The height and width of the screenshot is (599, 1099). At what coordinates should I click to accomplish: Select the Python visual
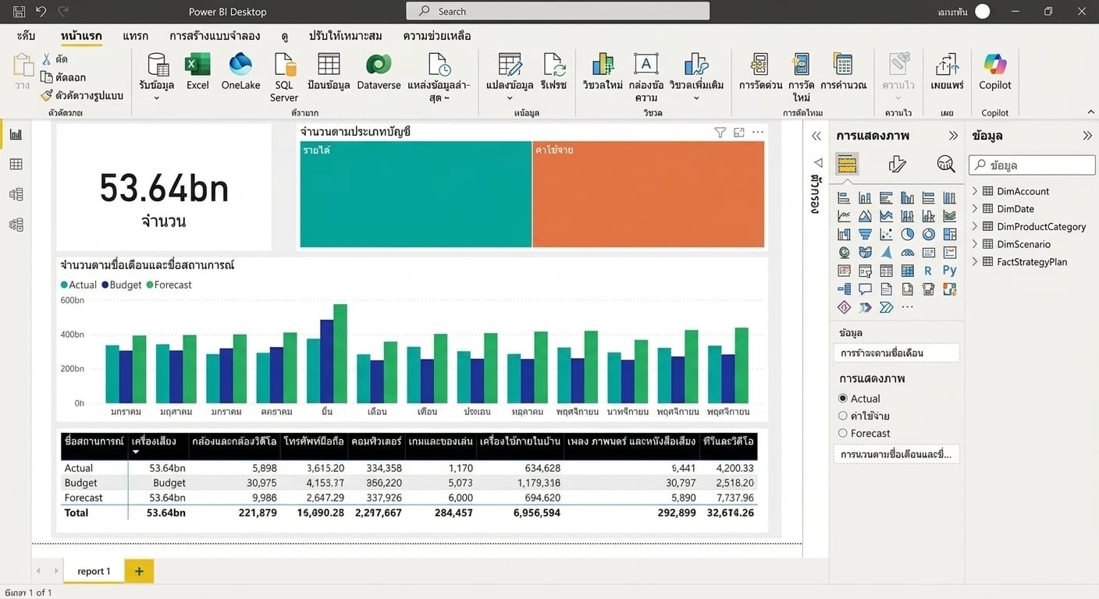[949, 271]
